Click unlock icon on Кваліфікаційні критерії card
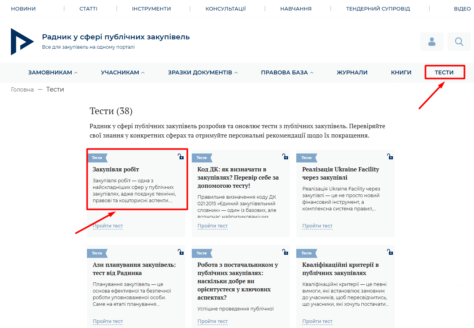Screen dimensions: 474x328 pyautogui.click(x=390, y=252)
